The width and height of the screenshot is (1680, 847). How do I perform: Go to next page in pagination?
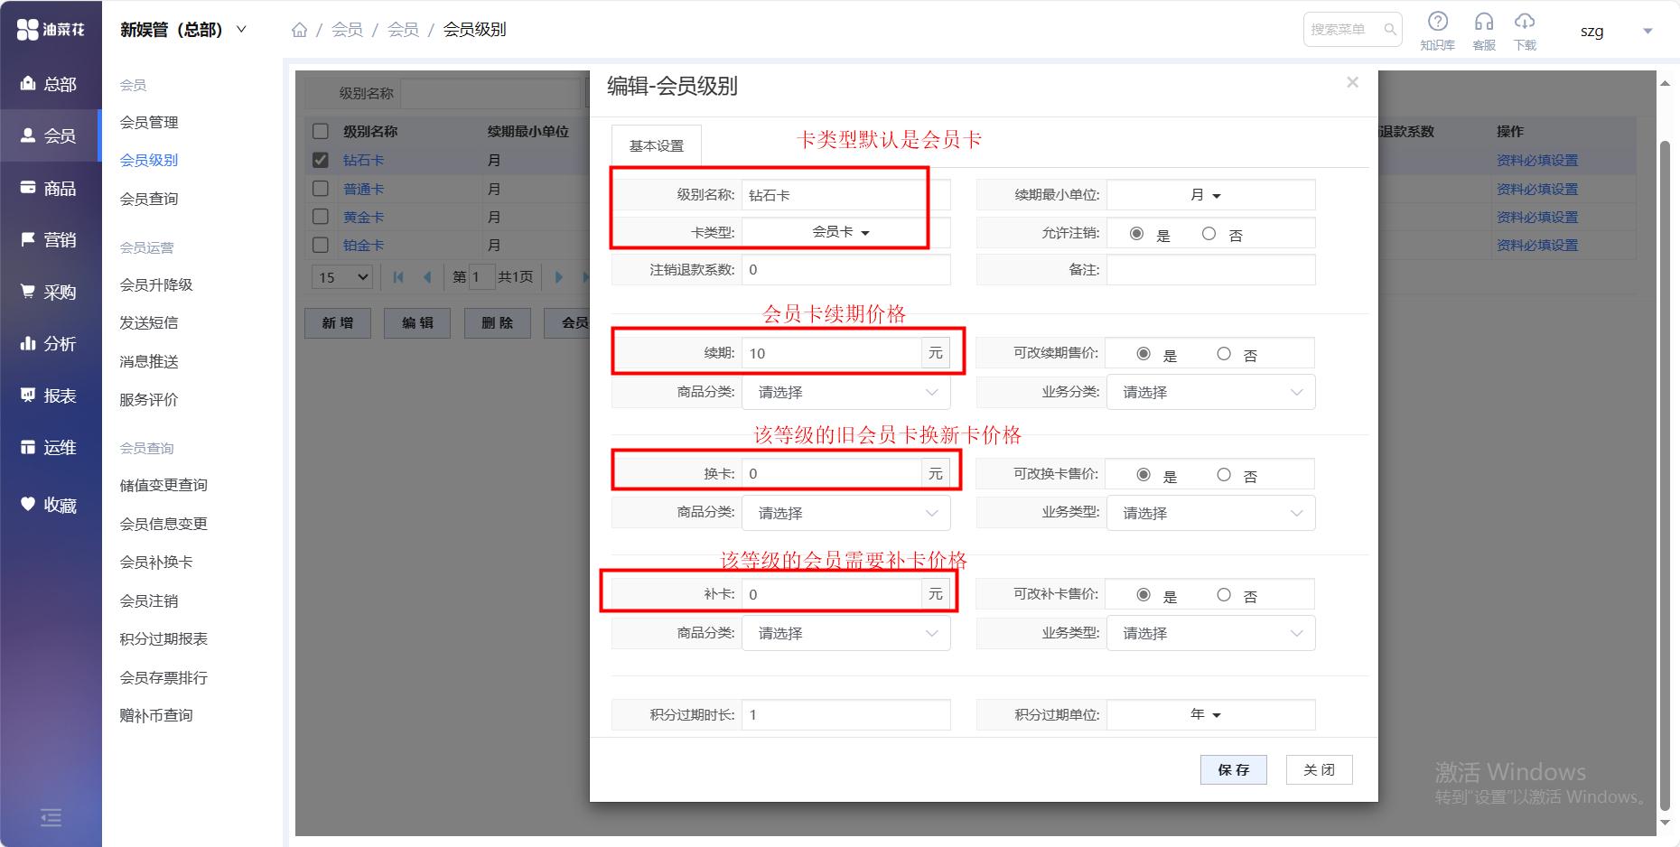click(558, 277)
